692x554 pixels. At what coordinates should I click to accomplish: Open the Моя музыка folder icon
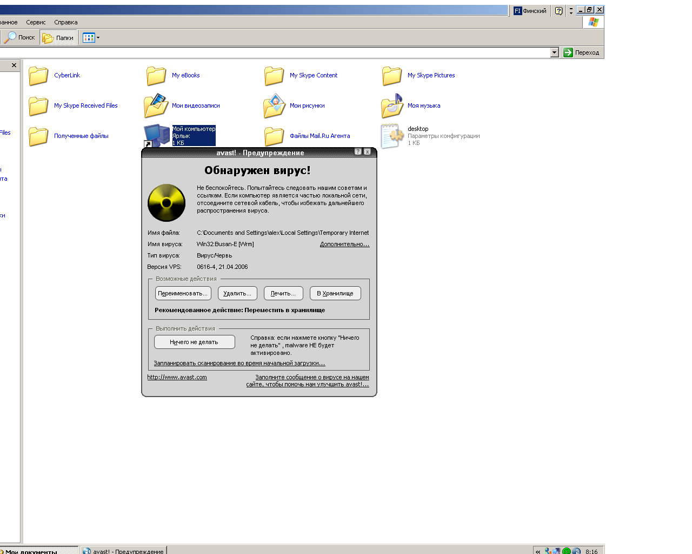click(392, 106)
